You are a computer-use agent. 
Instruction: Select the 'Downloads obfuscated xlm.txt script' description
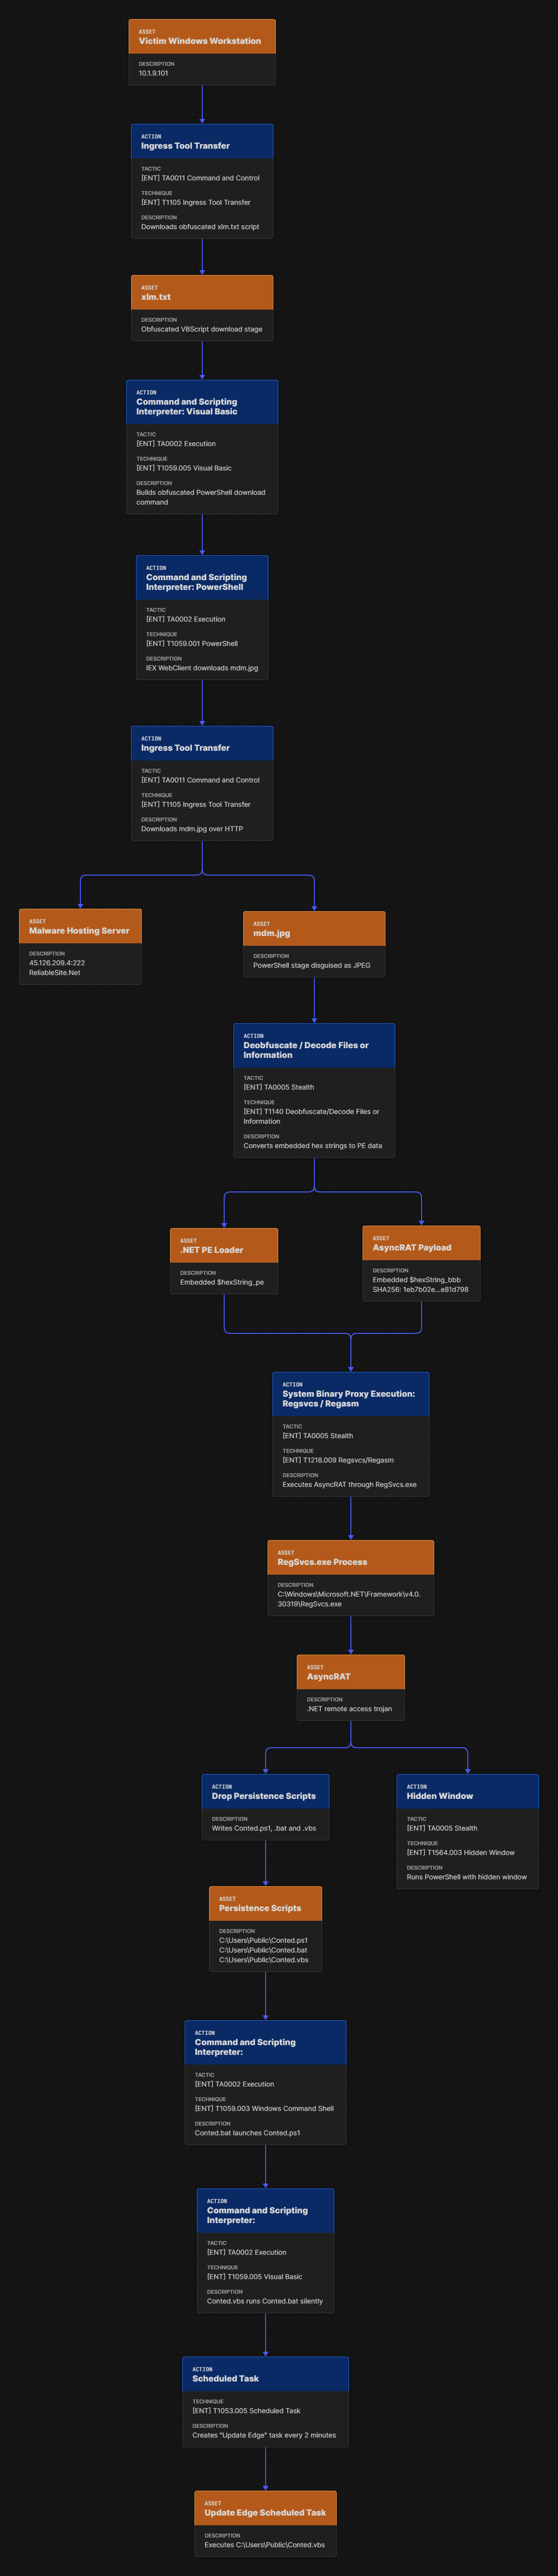pos(200,227)
